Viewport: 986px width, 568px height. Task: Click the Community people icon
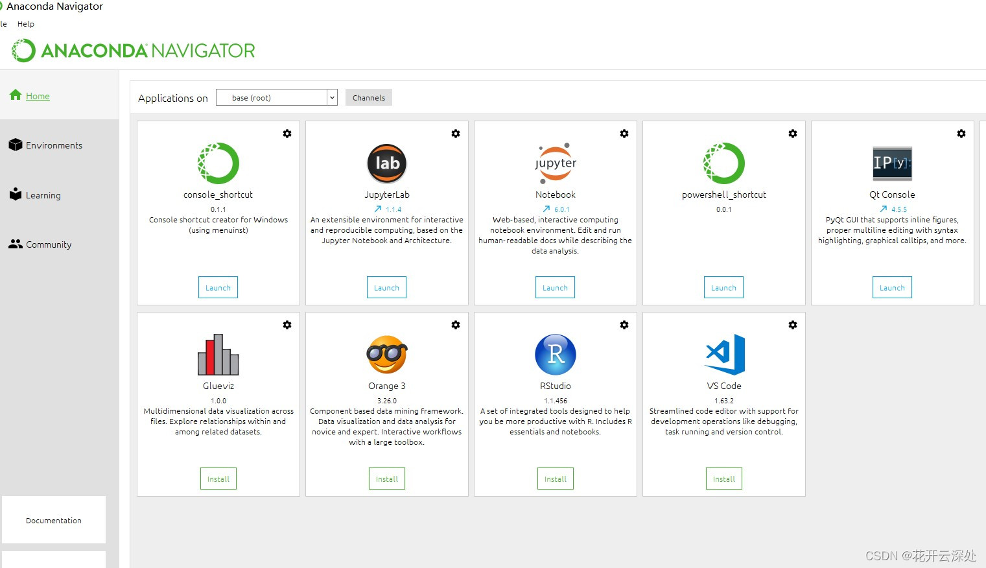tap(16, 244)
